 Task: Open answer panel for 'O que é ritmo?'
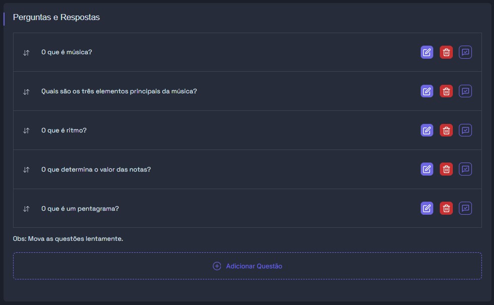click(x=465, y=130)
